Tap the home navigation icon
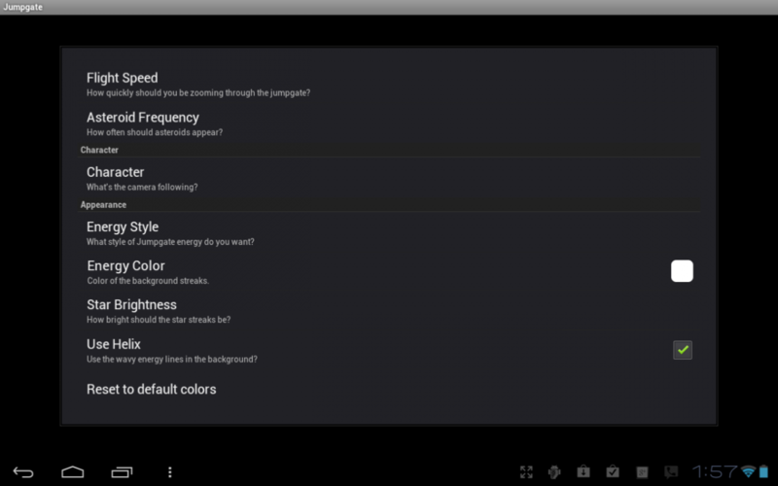This screenshot has height=486, width=778. coord(72,471)
